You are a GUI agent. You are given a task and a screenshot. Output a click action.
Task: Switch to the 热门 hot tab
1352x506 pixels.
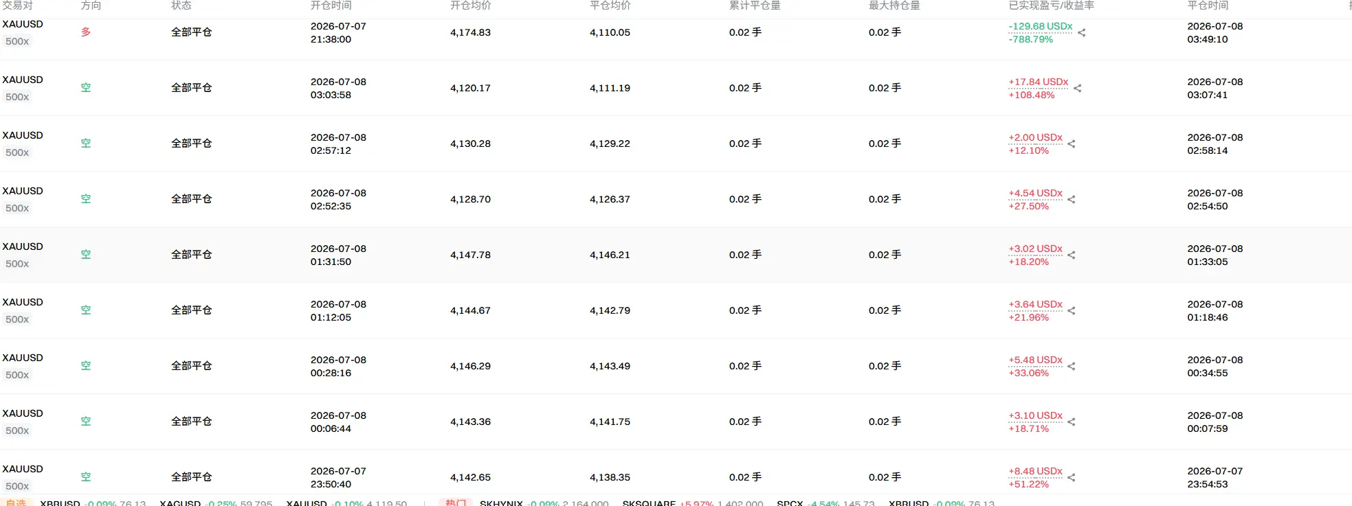coord(455,503)
